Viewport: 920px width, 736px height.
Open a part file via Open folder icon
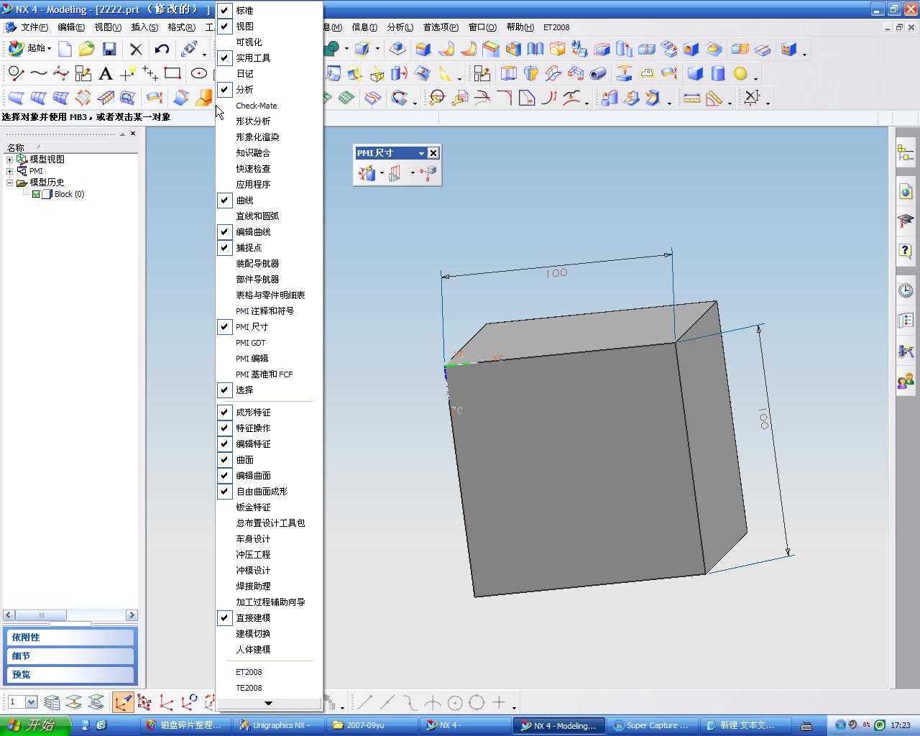87,49
